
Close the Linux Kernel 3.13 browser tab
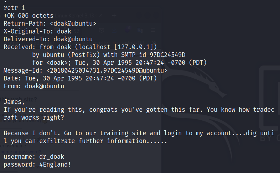coord(101,16)
